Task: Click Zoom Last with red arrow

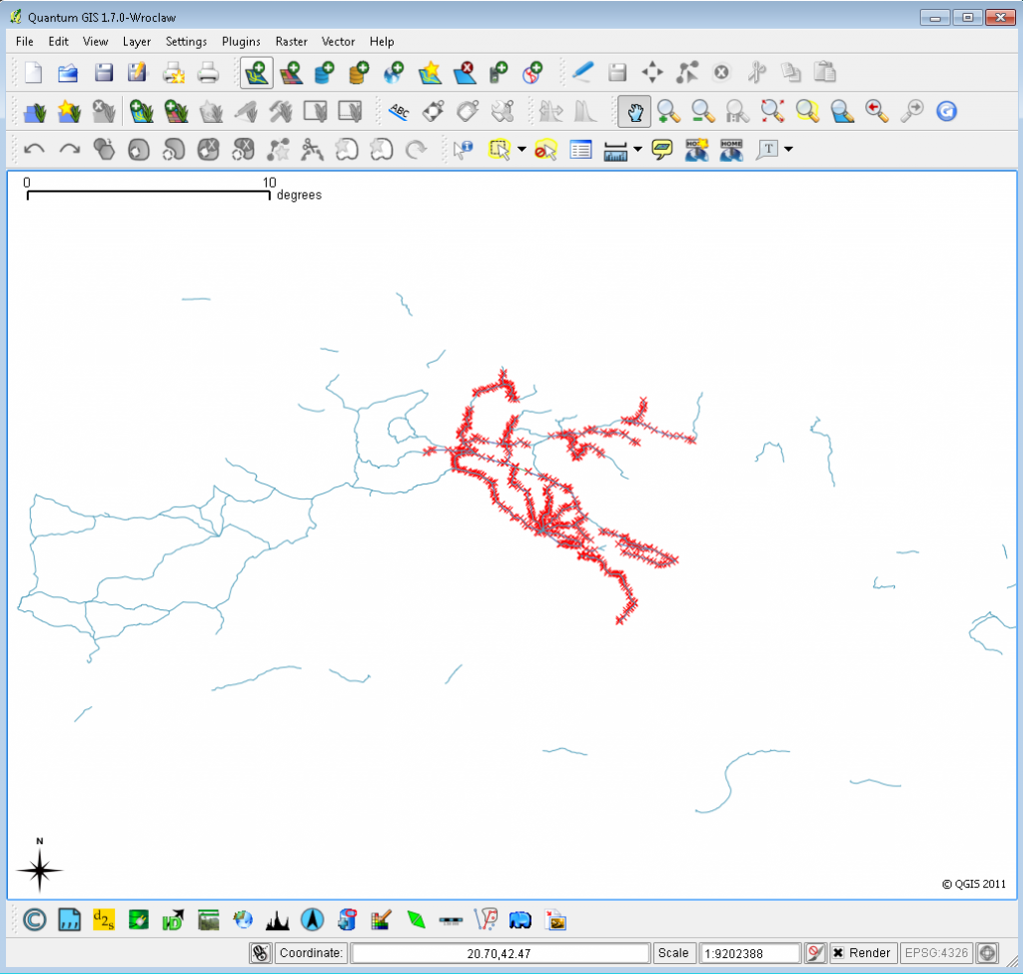Action: [x=876, y=112]
